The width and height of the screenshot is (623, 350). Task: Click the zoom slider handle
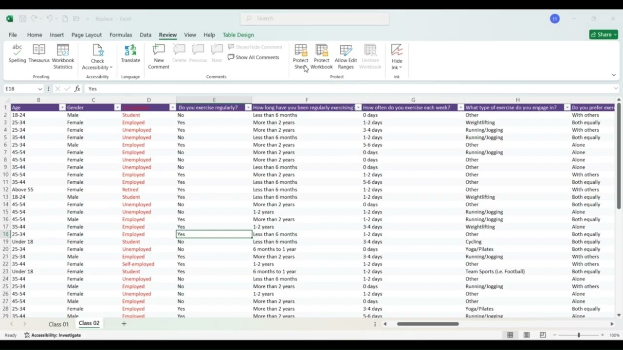579,335
